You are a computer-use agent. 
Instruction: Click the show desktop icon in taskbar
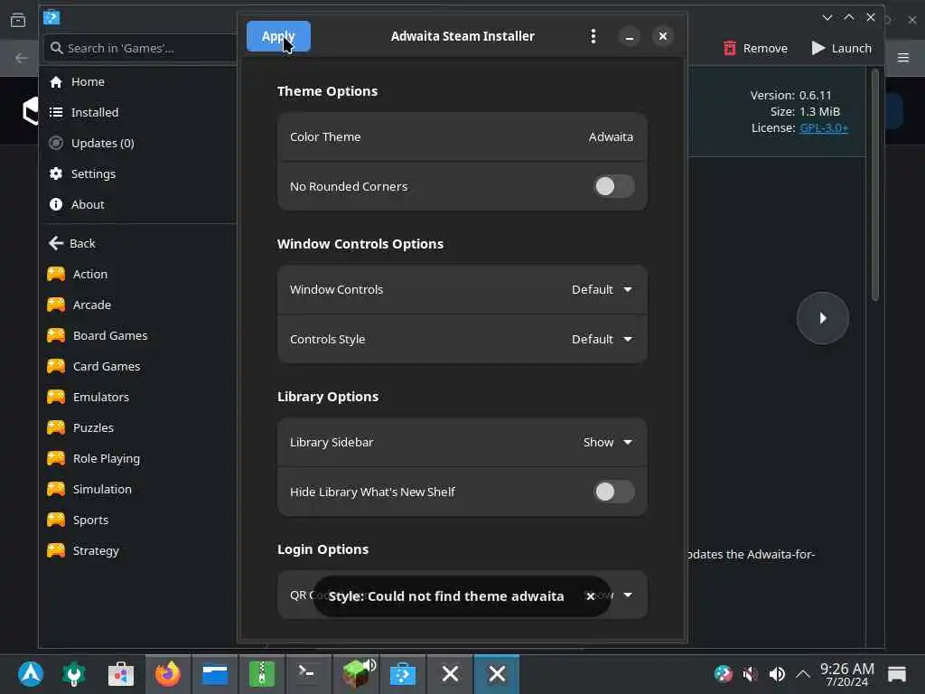(897, 674)
